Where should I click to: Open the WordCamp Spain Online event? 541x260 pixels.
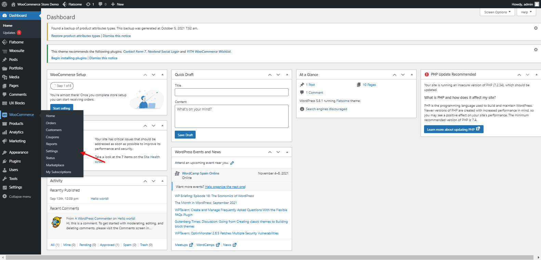[x=200, y=173]
